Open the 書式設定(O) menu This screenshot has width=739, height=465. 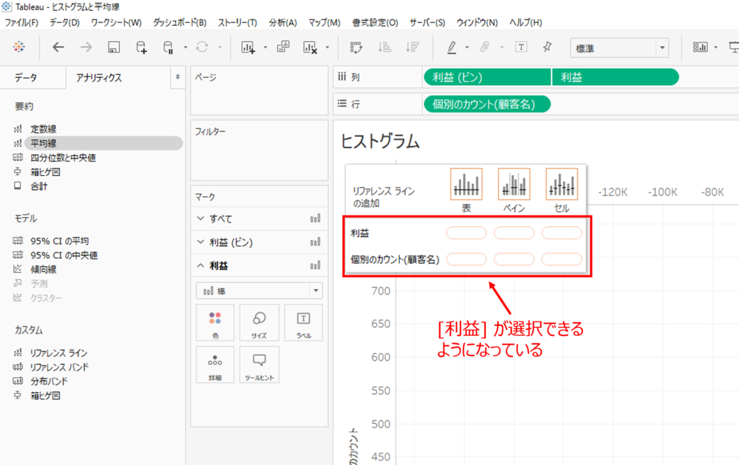pyautogui.click(x=375, y=22)
